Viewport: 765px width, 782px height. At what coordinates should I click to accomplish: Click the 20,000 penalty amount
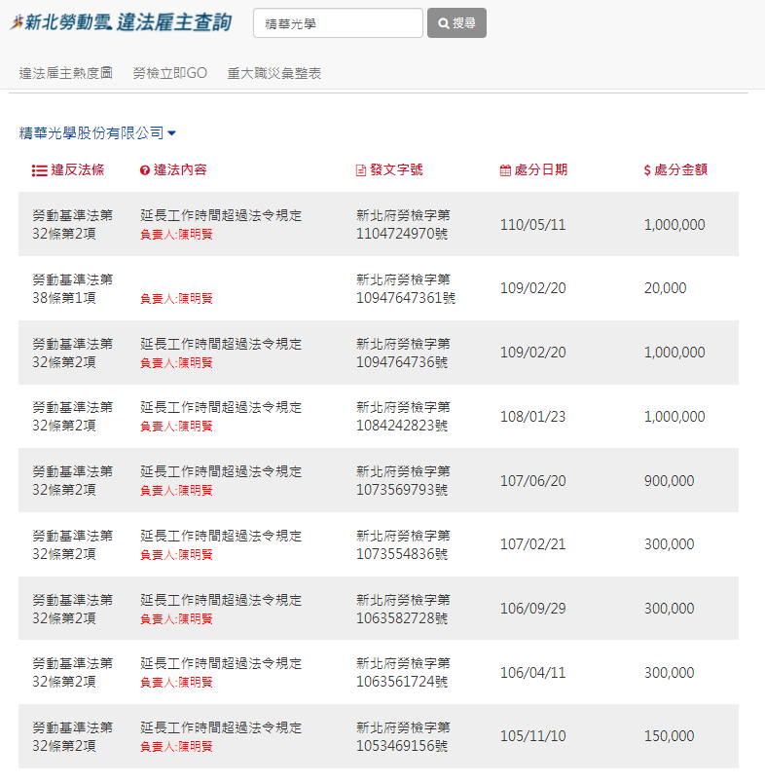point(666,287)
